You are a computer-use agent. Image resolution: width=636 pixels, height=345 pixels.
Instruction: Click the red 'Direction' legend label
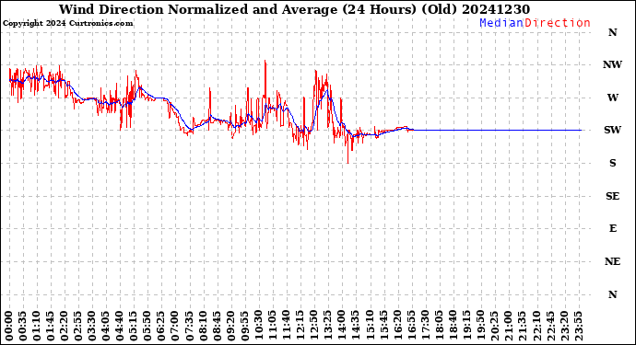(x=558, y=23)
